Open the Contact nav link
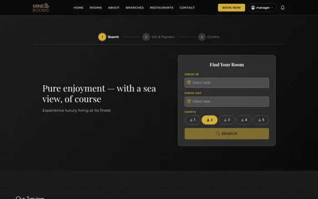The image size is (318, 199). point(187,8)
